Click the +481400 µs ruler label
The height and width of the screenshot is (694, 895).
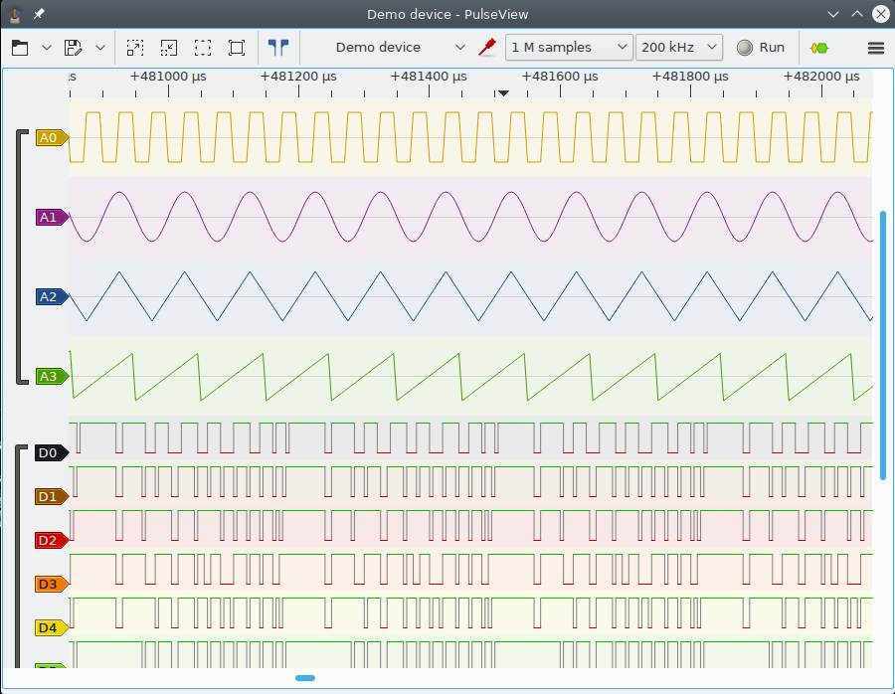click(429, 77)
